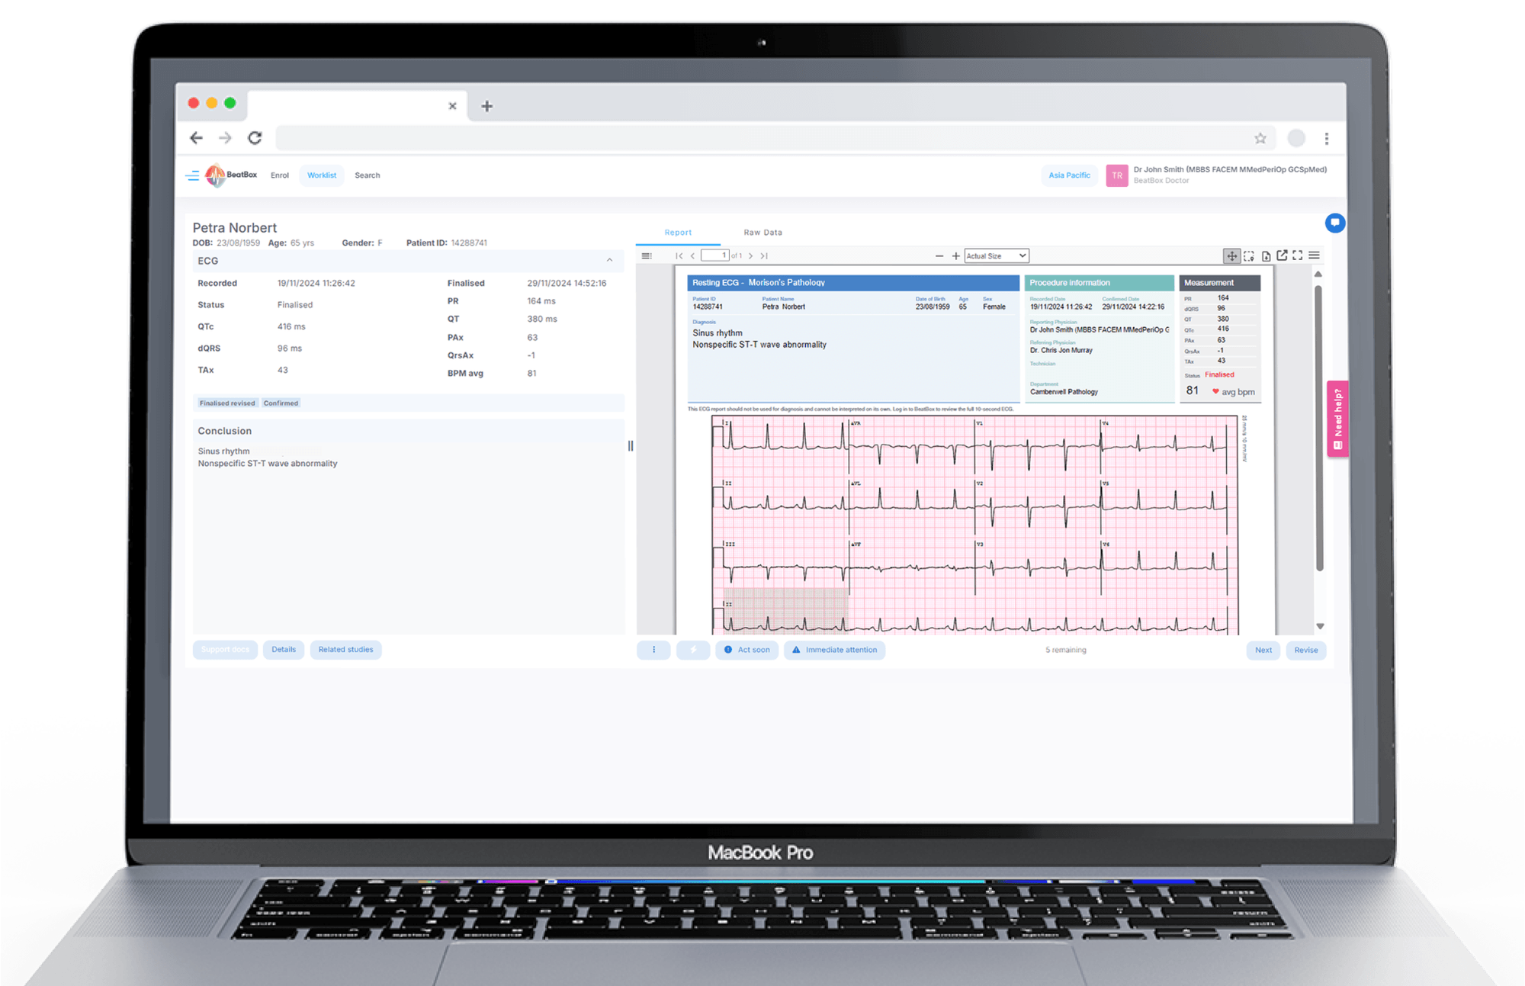Zoom out the ECG report

click(x=939, y=256)
